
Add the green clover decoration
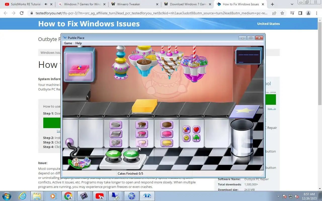click(x=196, y=138)
